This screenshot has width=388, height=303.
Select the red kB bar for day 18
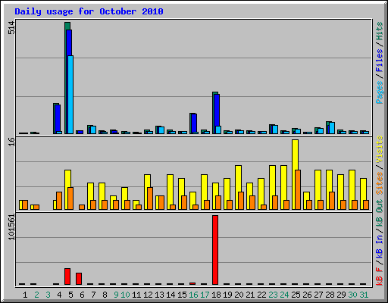[215, 250]
